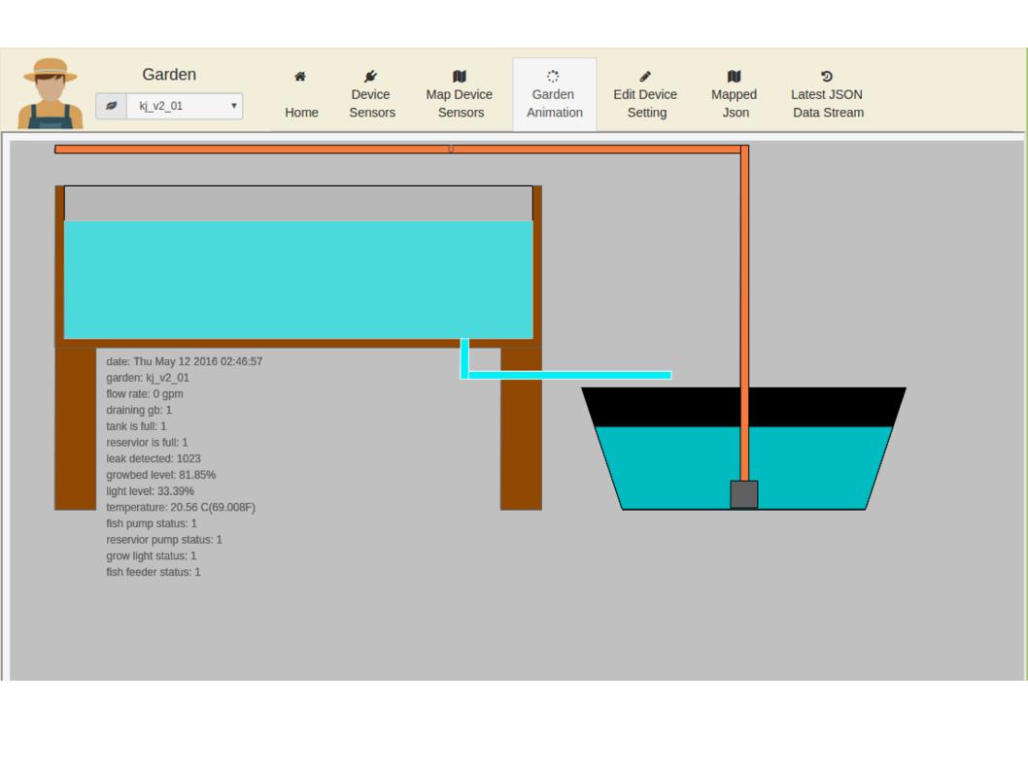The height and width of the screenshot is (771, 1028).
Task: Click the Latest JSON Data Stream history icon
Action: (x=827, y=76)
